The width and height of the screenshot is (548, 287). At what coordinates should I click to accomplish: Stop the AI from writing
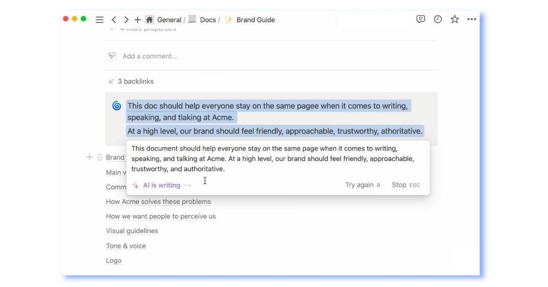pyautogui.click(x=399, y=185)
